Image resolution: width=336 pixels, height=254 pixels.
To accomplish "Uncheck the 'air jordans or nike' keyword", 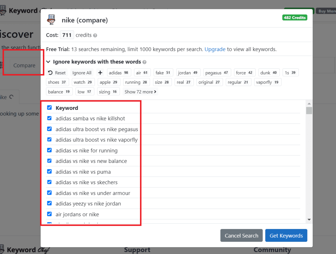I will click(x=50, y=214).
